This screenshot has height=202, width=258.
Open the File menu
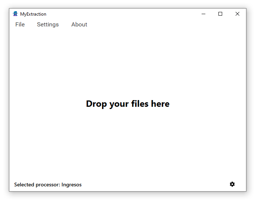click(x=20, y=25)
